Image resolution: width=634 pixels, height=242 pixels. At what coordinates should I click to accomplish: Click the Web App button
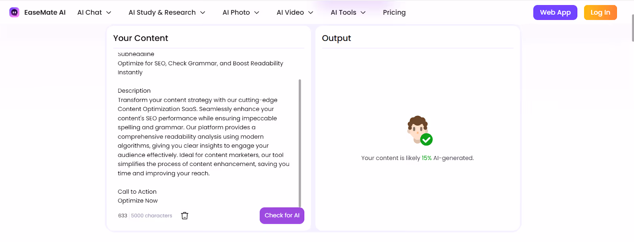tap(555, 12)
